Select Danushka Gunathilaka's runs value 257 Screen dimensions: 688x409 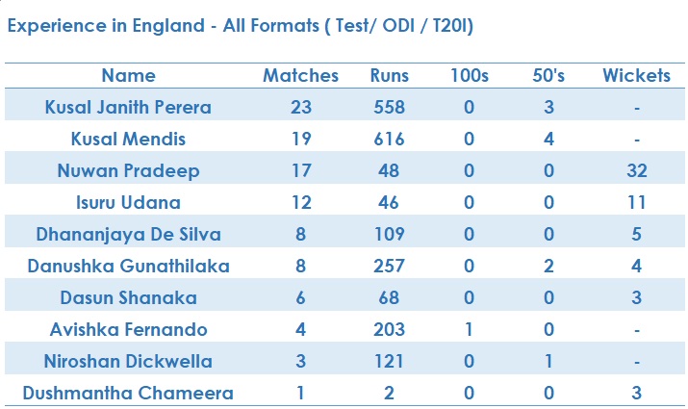(389, 266)
